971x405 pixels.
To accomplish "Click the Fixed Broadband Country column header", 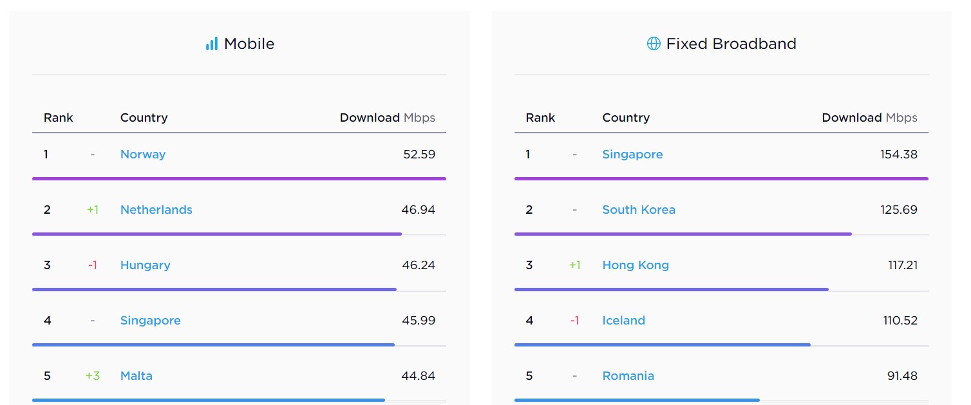I will (626, 118).
